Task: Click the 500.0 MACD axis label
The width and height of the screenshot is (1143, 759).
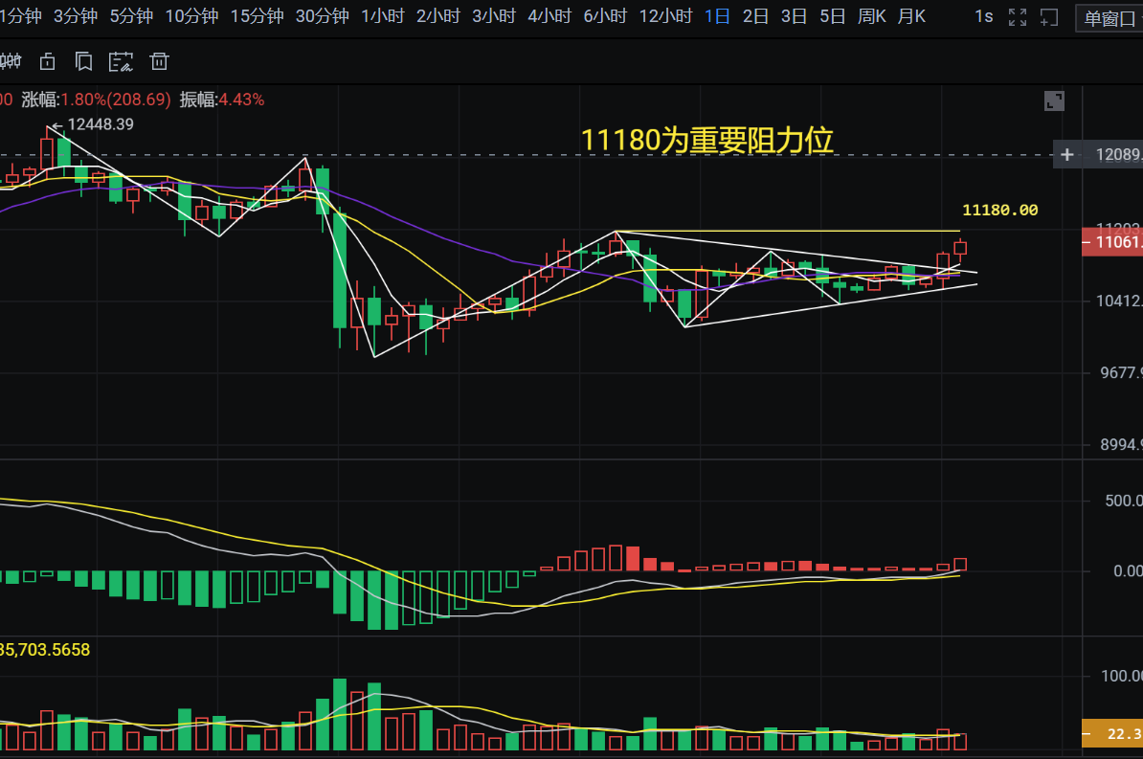Action: [x=1123, y=501]
